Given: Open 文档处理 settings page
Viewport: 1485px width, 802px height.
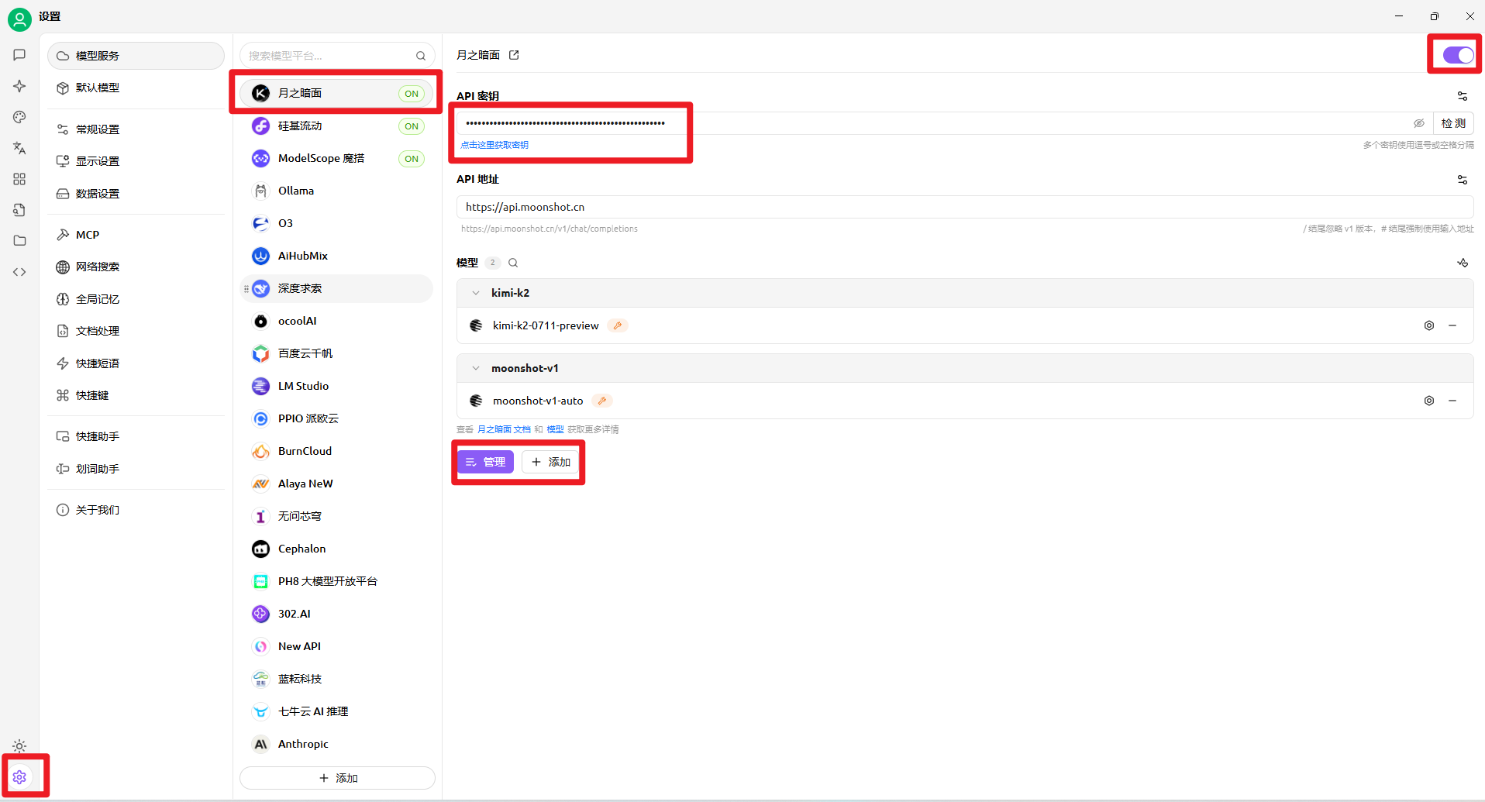Looking at the screenshot, I should coord(136,331).
